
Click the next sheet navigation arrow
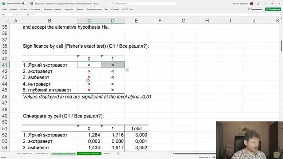coord(8,154)
